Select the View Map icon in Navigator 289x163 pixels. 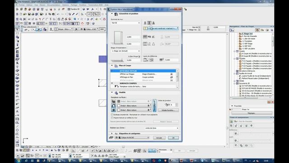tap(262, 30)
